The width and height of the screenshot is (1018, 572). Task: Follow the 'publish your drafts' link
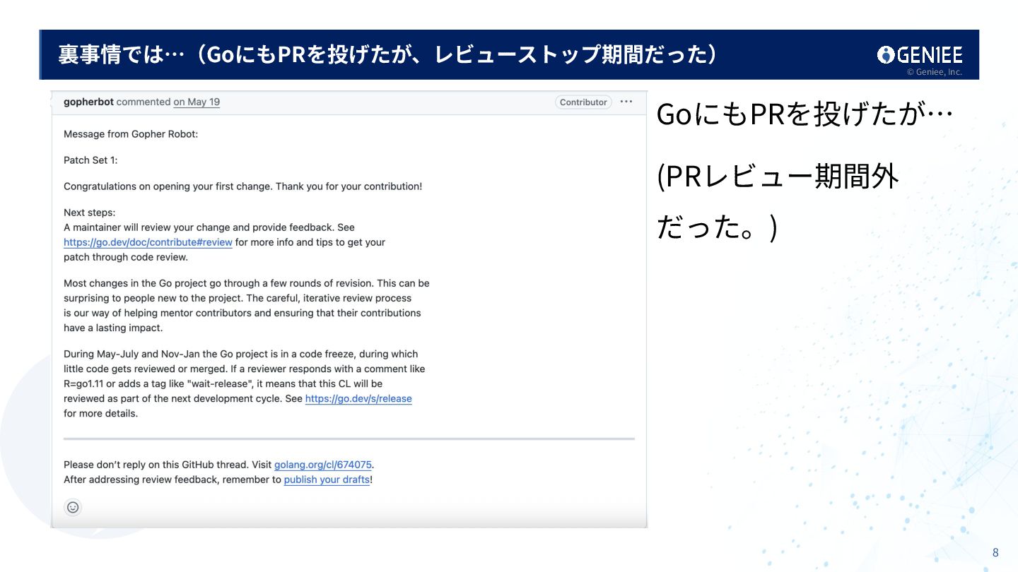click(x=327, y=479)
